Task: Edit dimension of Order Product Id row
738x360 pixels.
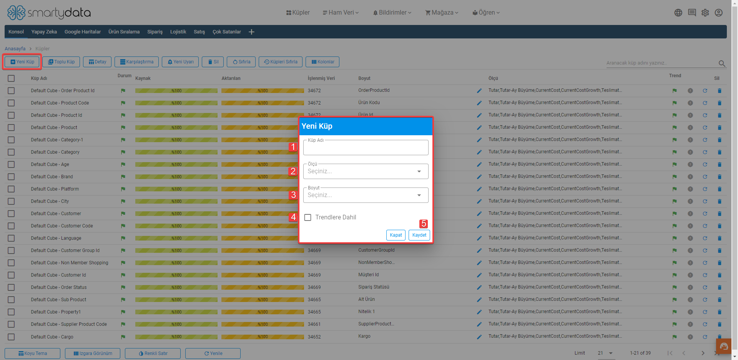Action: tap(479, 91)
